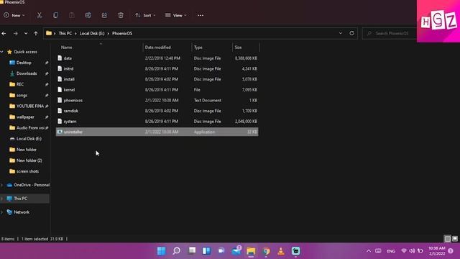Screen dimensions: 460x259
Task: Open New folder (2) in sidebar
Action: pos(29,160)
